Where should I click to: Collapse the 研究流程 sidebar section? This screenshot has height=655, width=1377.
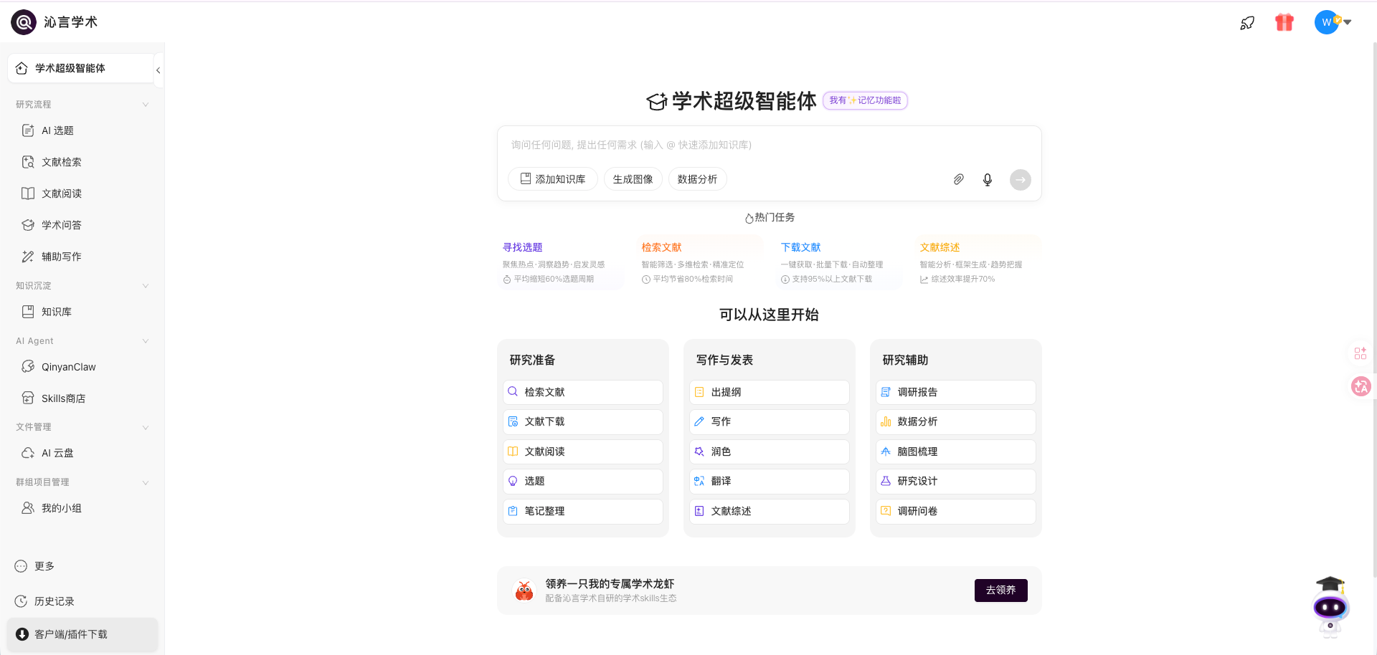(x=146, y=104)
